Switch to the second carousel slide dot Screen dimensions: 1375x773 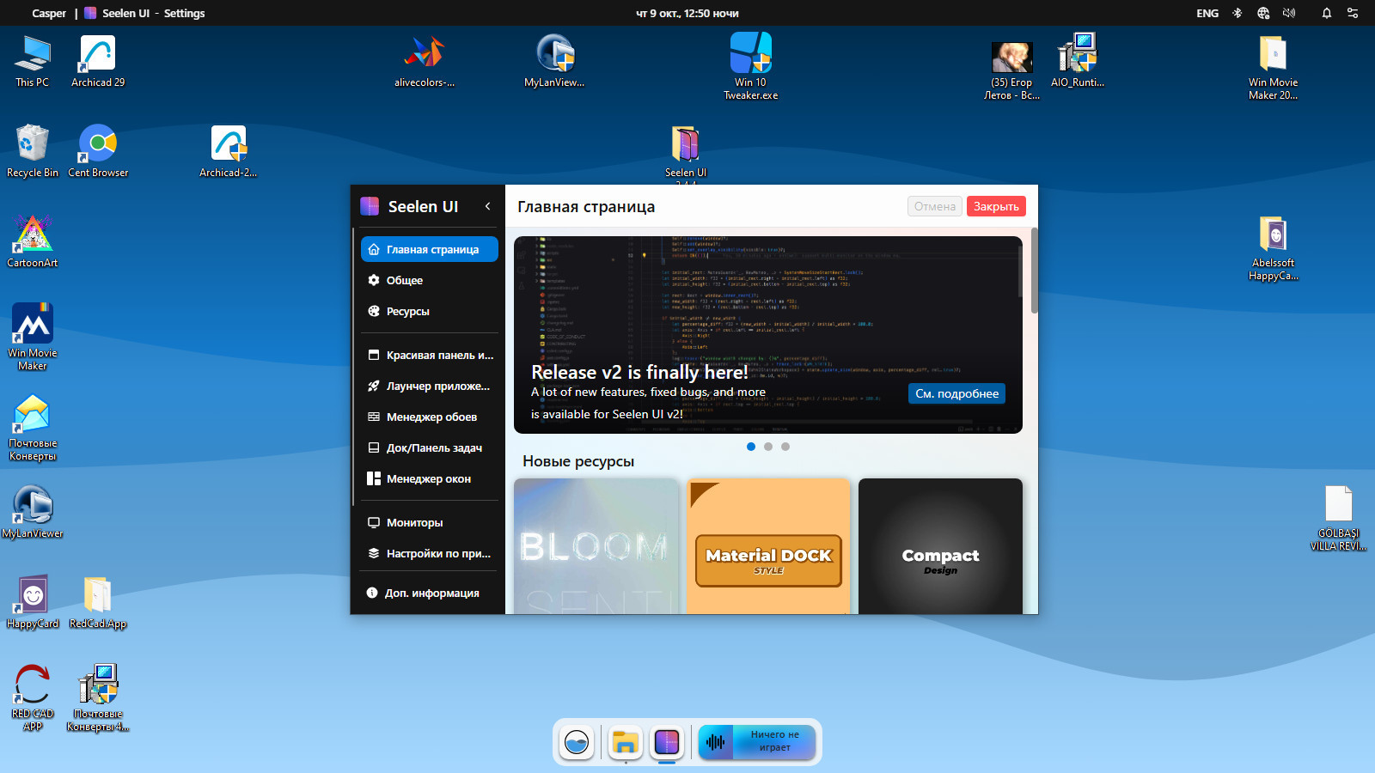point(768,447)
